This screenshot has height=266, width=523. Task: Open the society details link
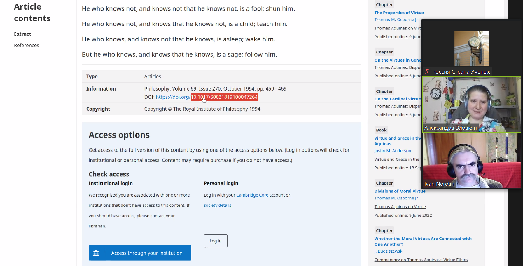217,205
